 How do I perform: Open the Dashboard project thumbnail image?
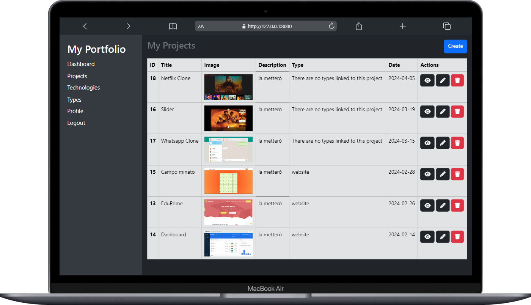pyautogui.click(x=228, y=244)
